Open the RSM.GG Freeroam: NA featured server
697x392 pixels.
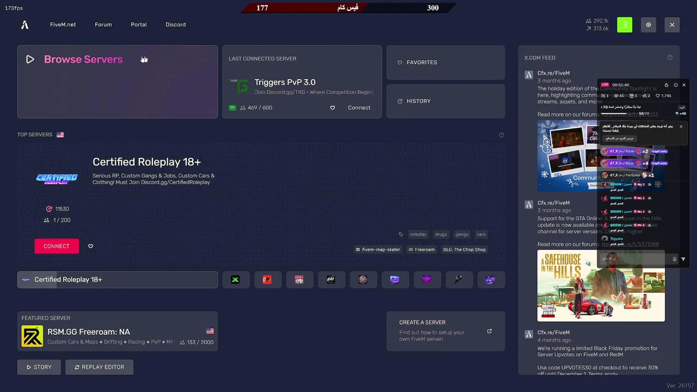[118, 331]
